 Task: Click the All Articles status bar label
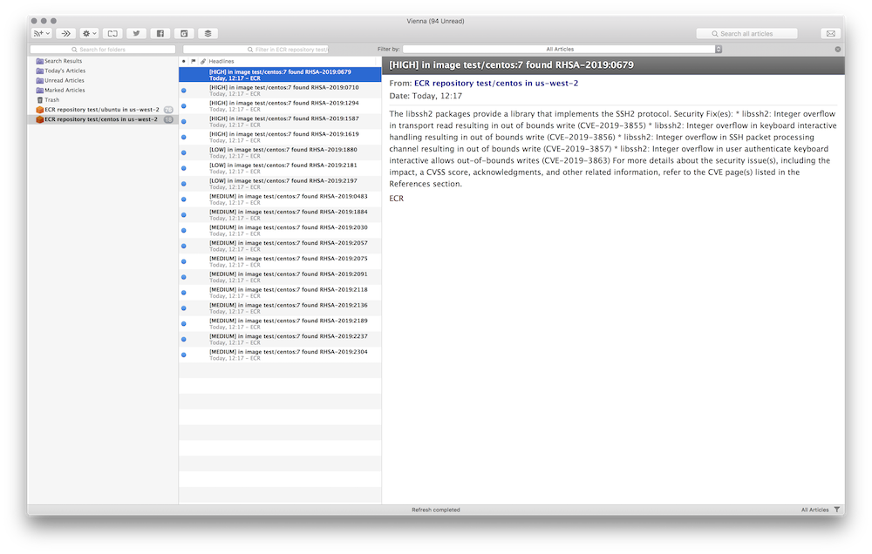pos(814,510)
